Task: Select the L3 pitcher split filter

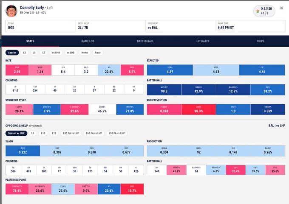Action: (25, 53)
